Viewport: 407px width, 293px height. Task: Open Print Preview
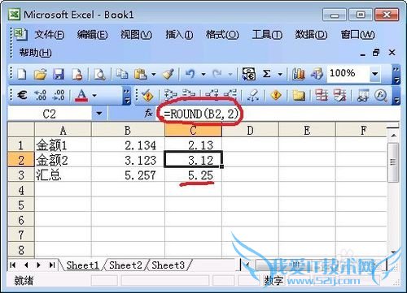pos(99,74)
